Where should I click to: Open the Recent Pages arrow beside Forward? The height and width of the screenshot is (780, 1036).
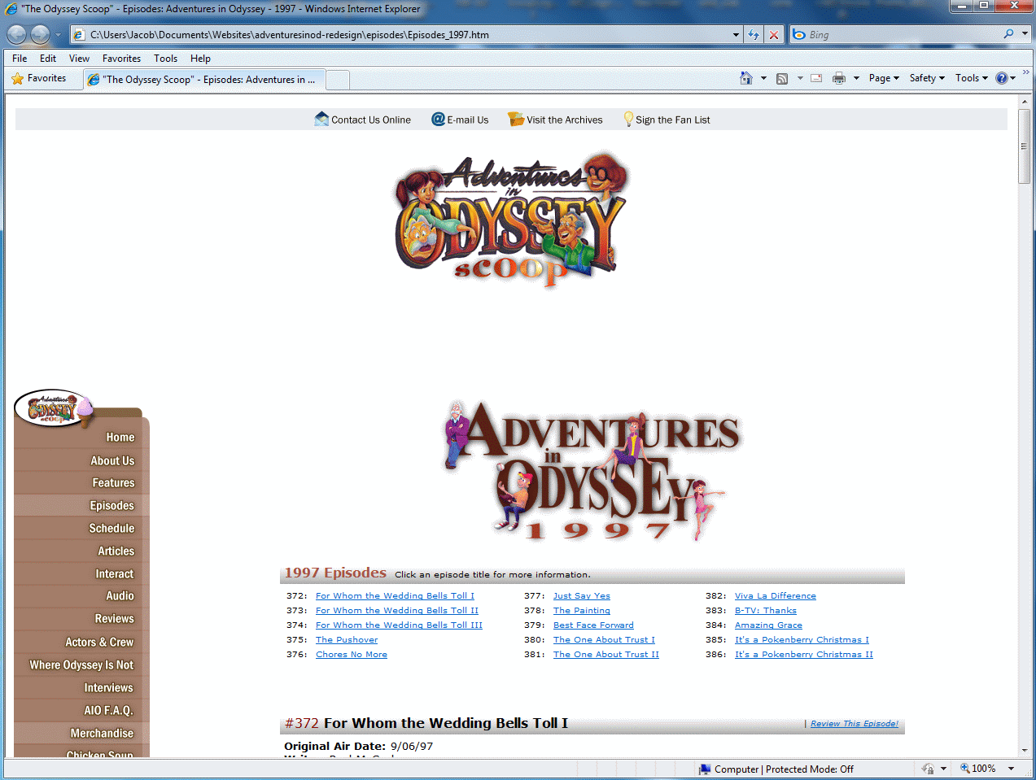coord(58,35)
